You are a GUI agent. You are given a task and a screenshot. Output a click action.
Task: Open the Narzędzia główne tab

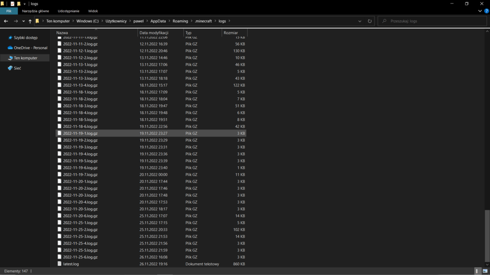[35, 11]
